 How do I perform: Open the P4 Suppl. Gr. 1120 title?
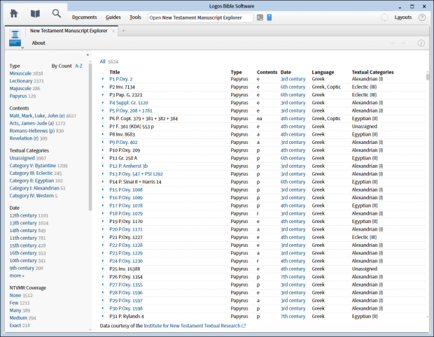pos(129,103)
